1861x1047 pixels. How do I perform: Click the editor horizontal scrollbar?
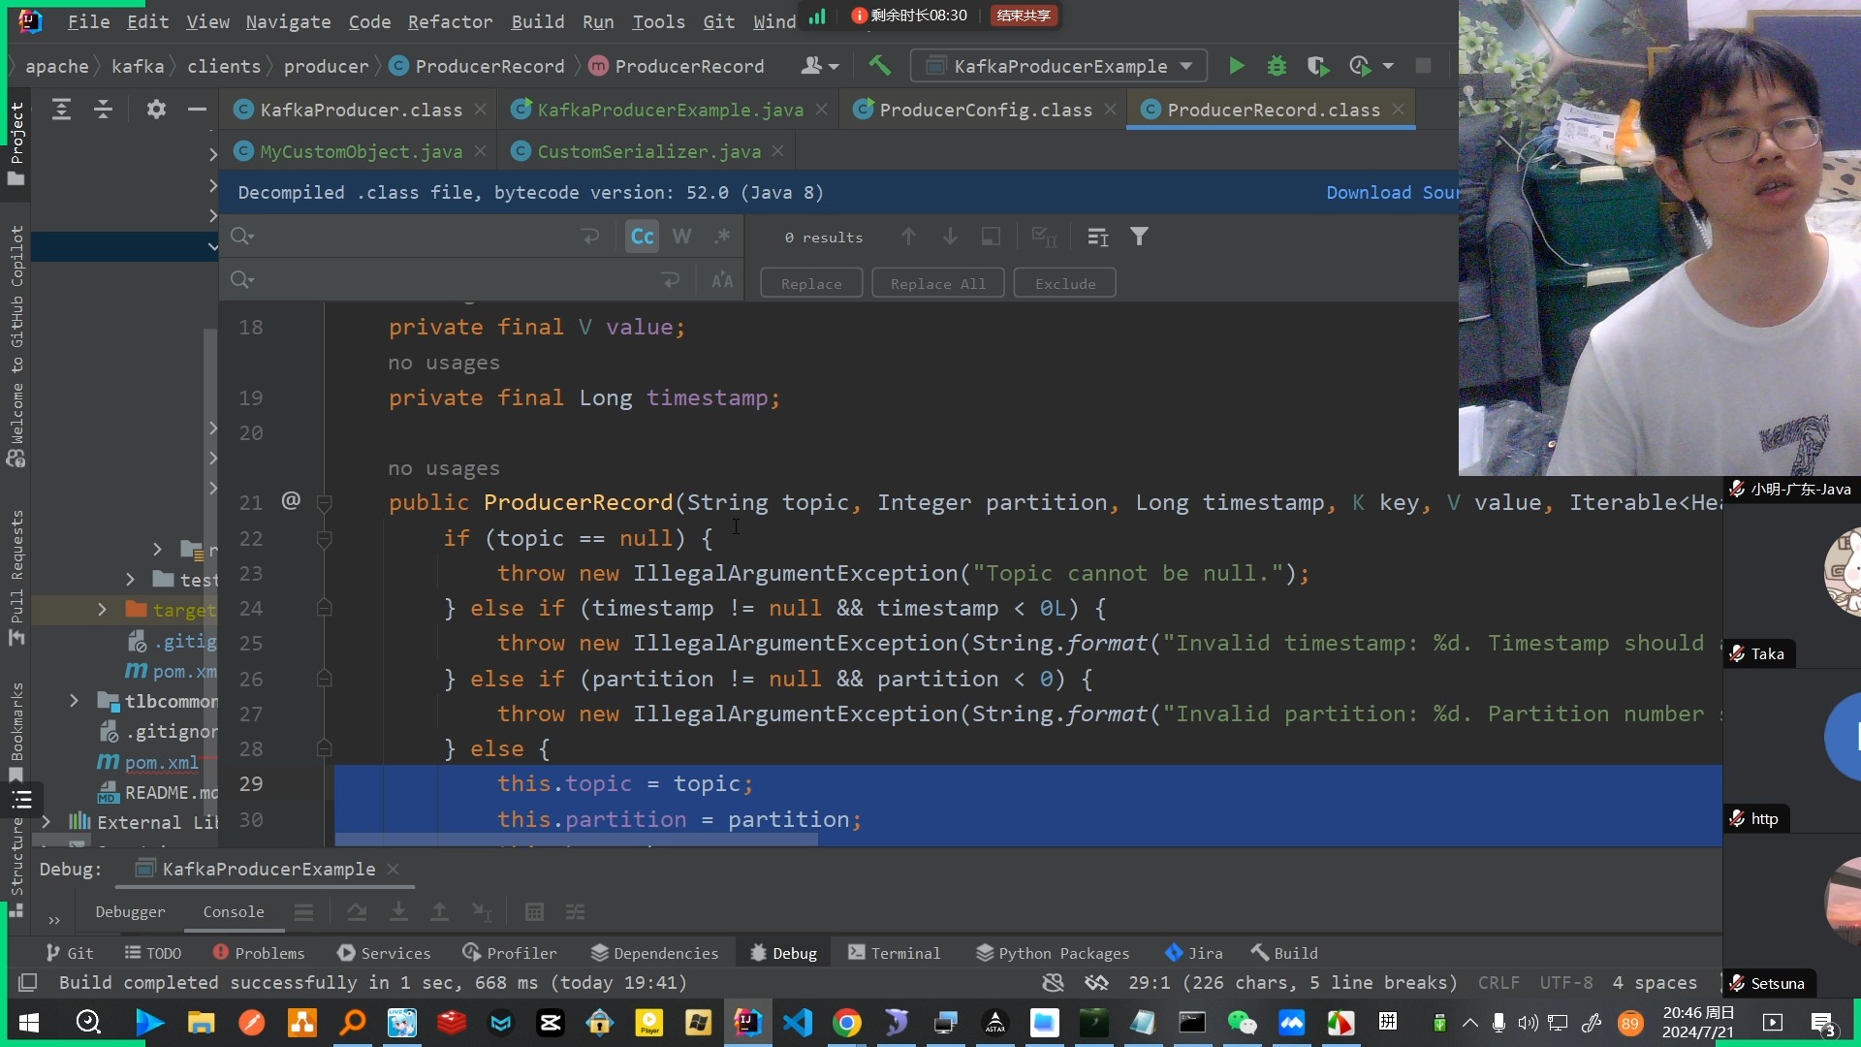tap(576, 840)
